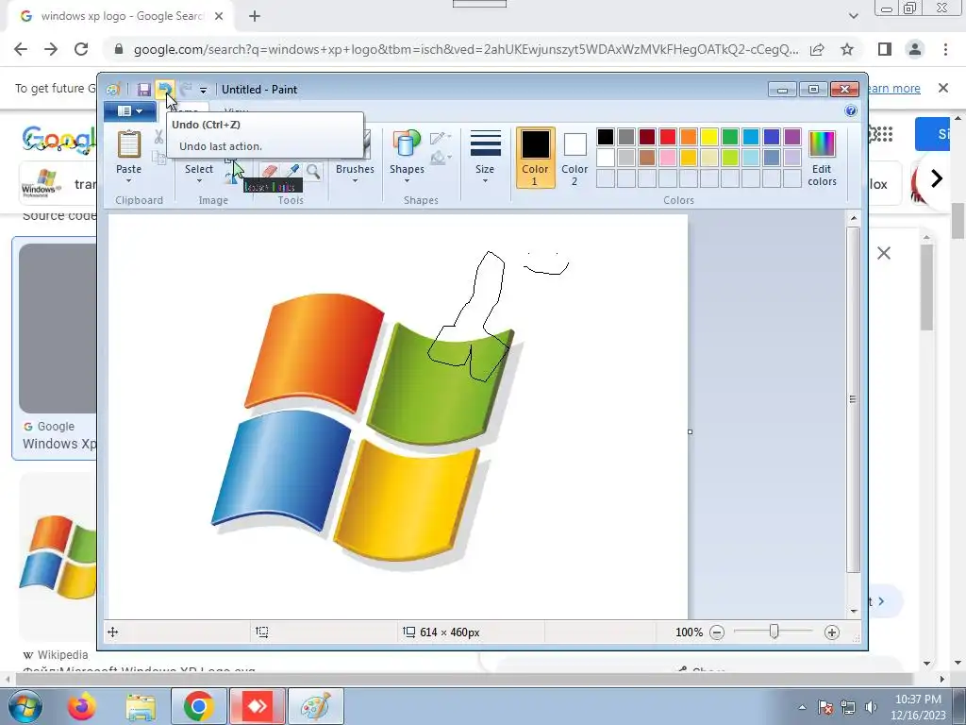
Task: Expand the Paste dropdown arrow
Action: click(x=128, y=180)
